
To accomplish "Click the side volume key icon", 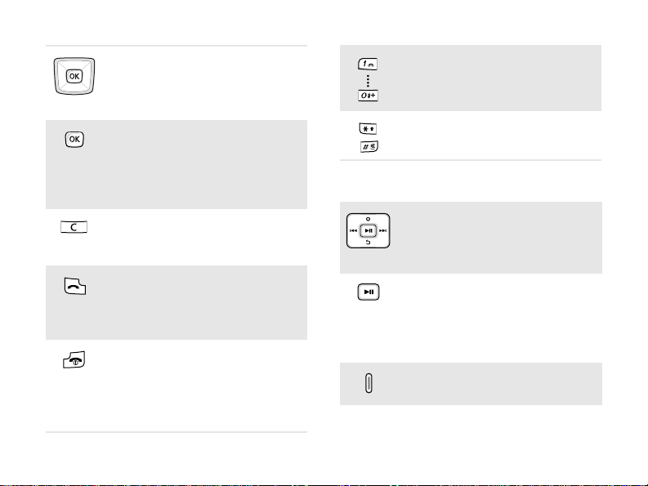I will [369, 383].
